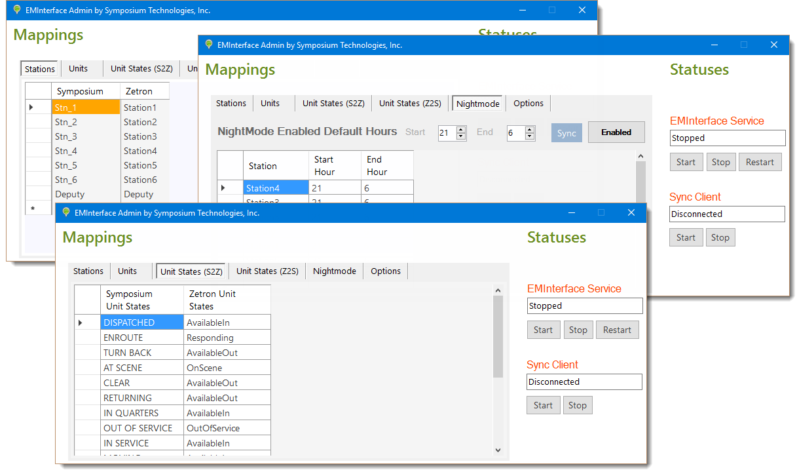Screen dimensions: 797x470
Task: Click the app icon in the front Unit States window title bar
Action: (x=65, y=212)
